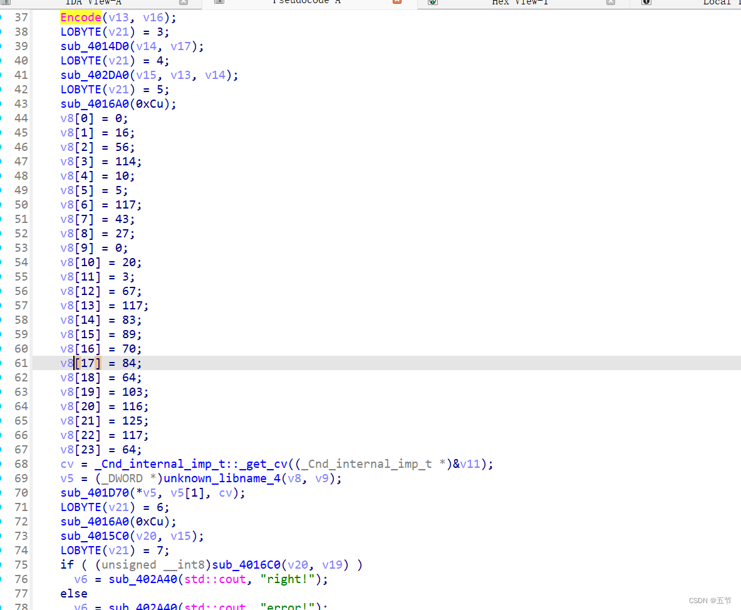Click value 125 assigned to v8[21]
Viewport: 741px width, 610px height.
[132, 420]
